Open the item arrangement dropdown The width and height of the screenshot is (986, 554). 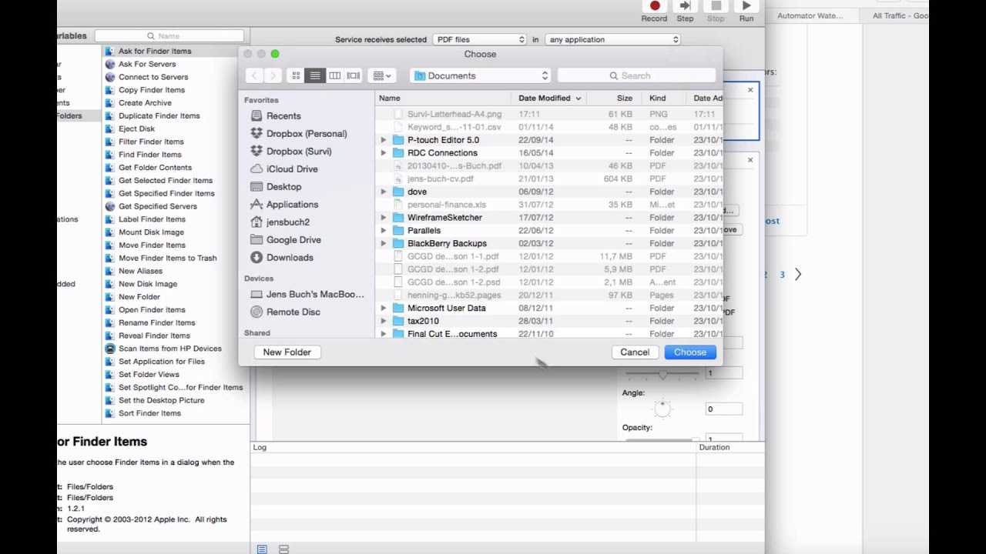pos(381,75)
